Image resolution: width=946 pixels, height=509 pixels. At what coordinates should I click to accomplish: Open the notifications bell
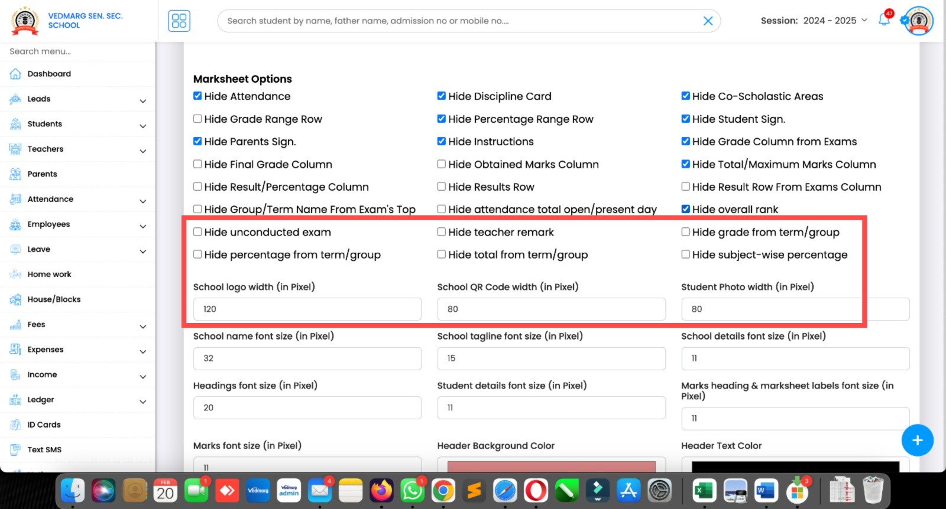point(884,19)
